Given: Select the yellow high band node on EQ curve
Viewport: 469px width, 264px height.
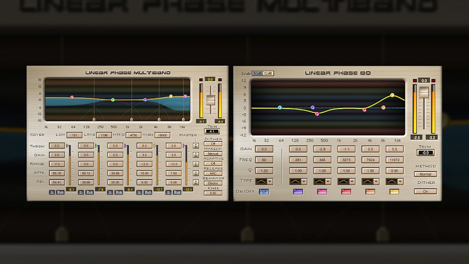Looking at the screenshot, I should 392,95.
